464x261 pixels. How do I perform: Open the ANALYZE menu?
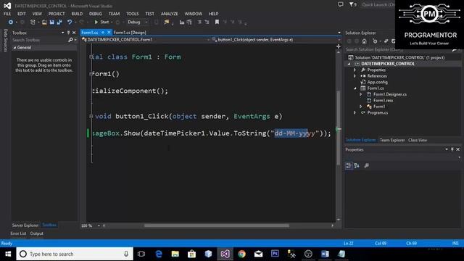169,14
